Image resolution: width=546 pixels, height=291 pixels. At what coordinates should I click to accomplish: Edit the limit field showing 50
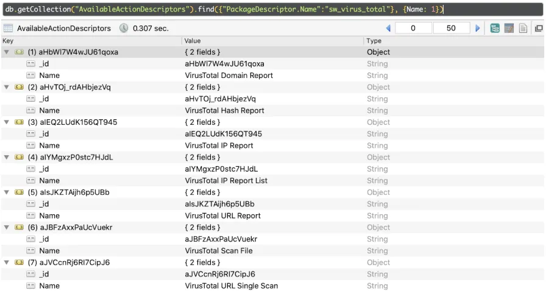coord(451,28)
